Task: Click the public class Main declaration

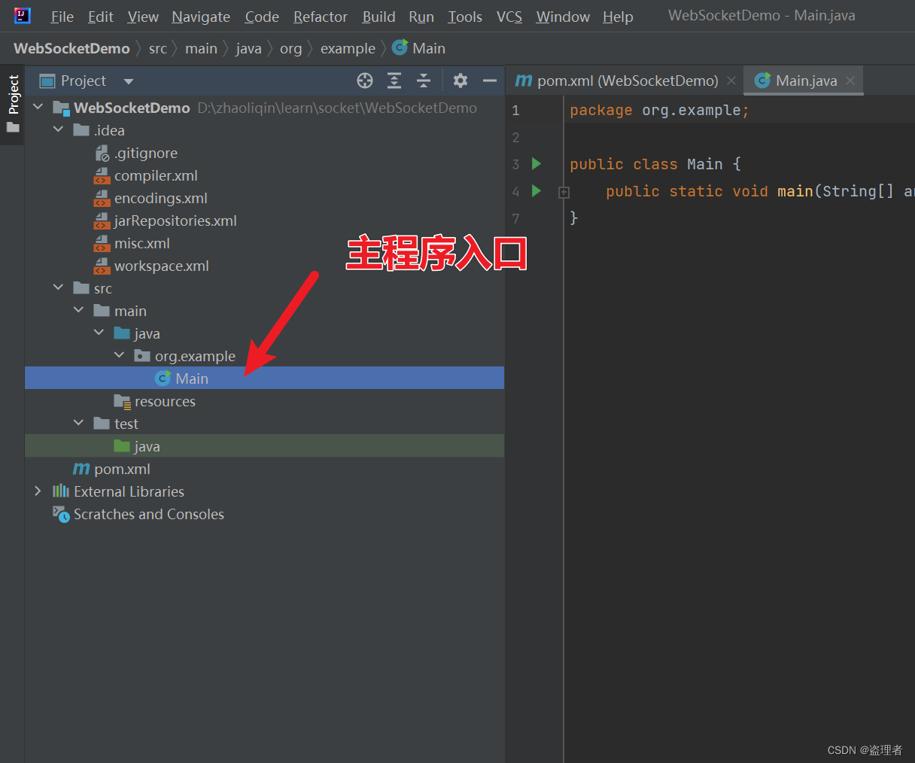Action: 655,164
